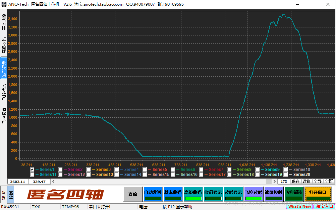
Task: Click the 飞控解锁 button
Action: click(x=294, y=194)
